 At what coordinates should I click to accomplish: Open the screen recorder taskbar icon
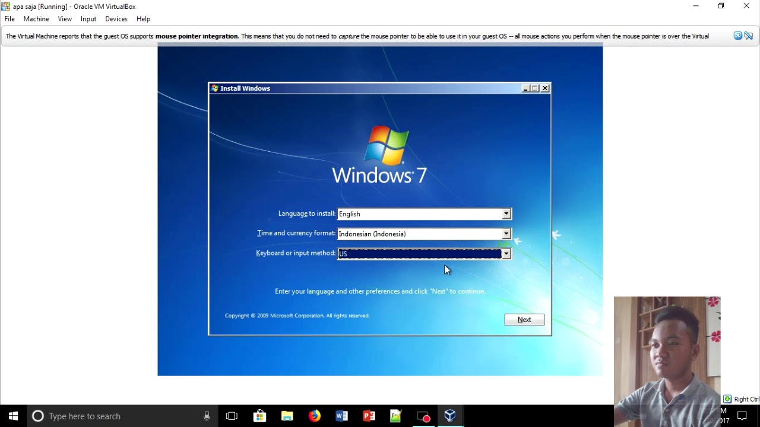coord(423,416)
